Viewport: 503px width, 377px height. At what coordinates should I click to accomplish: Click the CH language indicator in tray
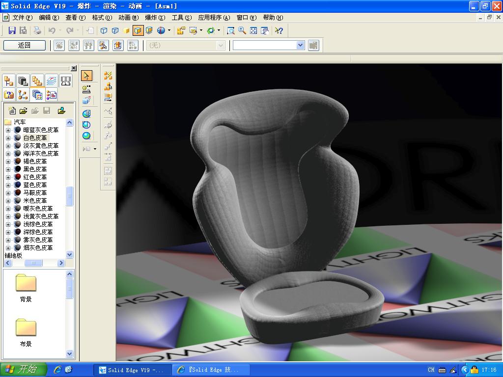coord(431,370)
